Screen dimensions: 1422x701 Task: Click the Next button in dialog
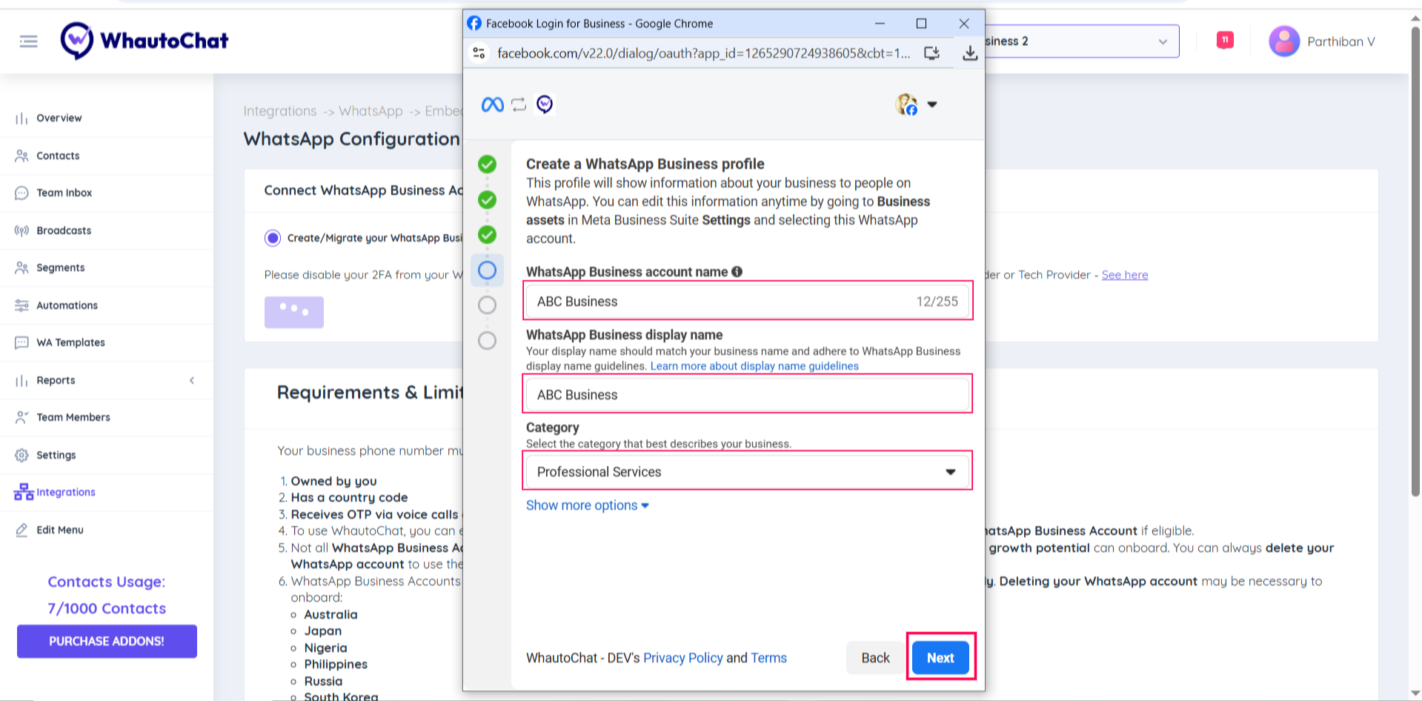click(940, 658)
